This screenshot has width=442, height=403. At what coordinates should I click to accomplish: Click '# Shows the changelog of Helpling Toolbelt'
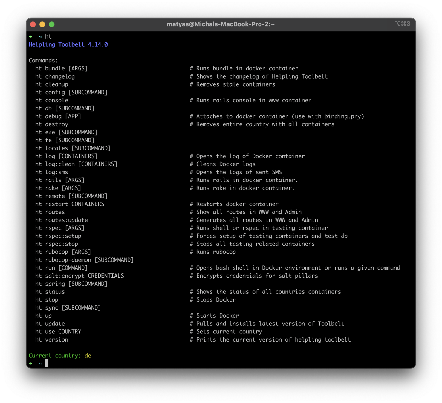pos(259,76)
